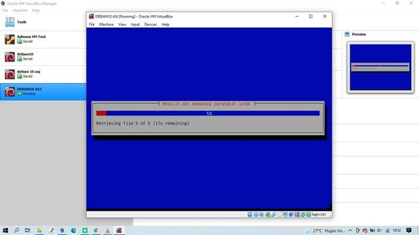
Task: Click the display settings status icon
Action: point(285,215)
